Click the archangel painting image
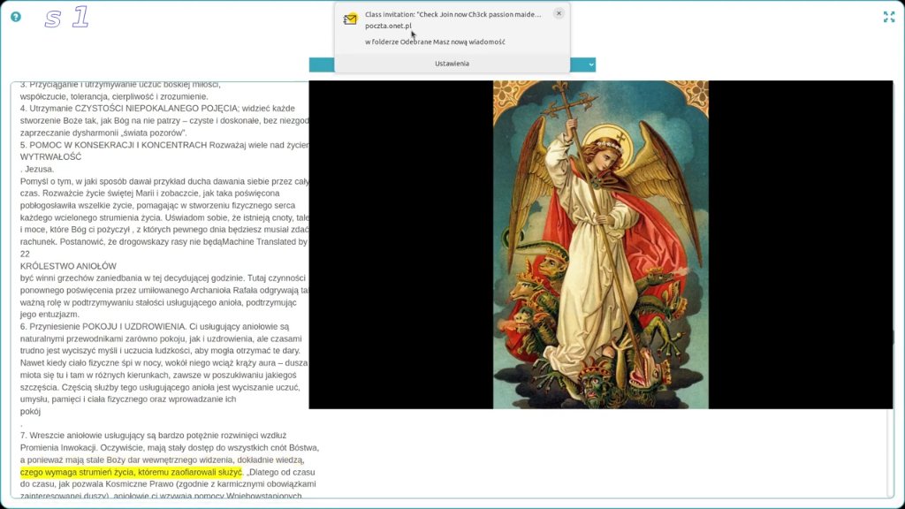Viewport: 905px width, 509px height. pos(601,245)
